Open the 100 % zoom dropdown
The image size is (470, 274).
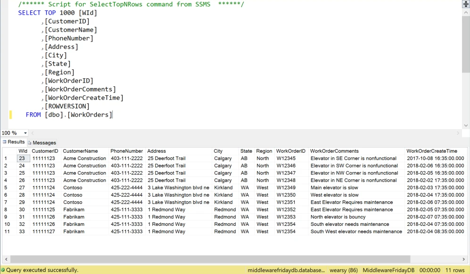tap(25, 134)
